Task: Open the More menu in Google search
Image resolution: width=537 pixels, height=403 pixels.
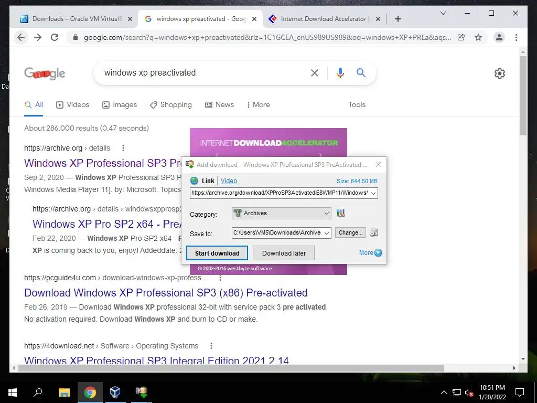Action: coord(258,104)
